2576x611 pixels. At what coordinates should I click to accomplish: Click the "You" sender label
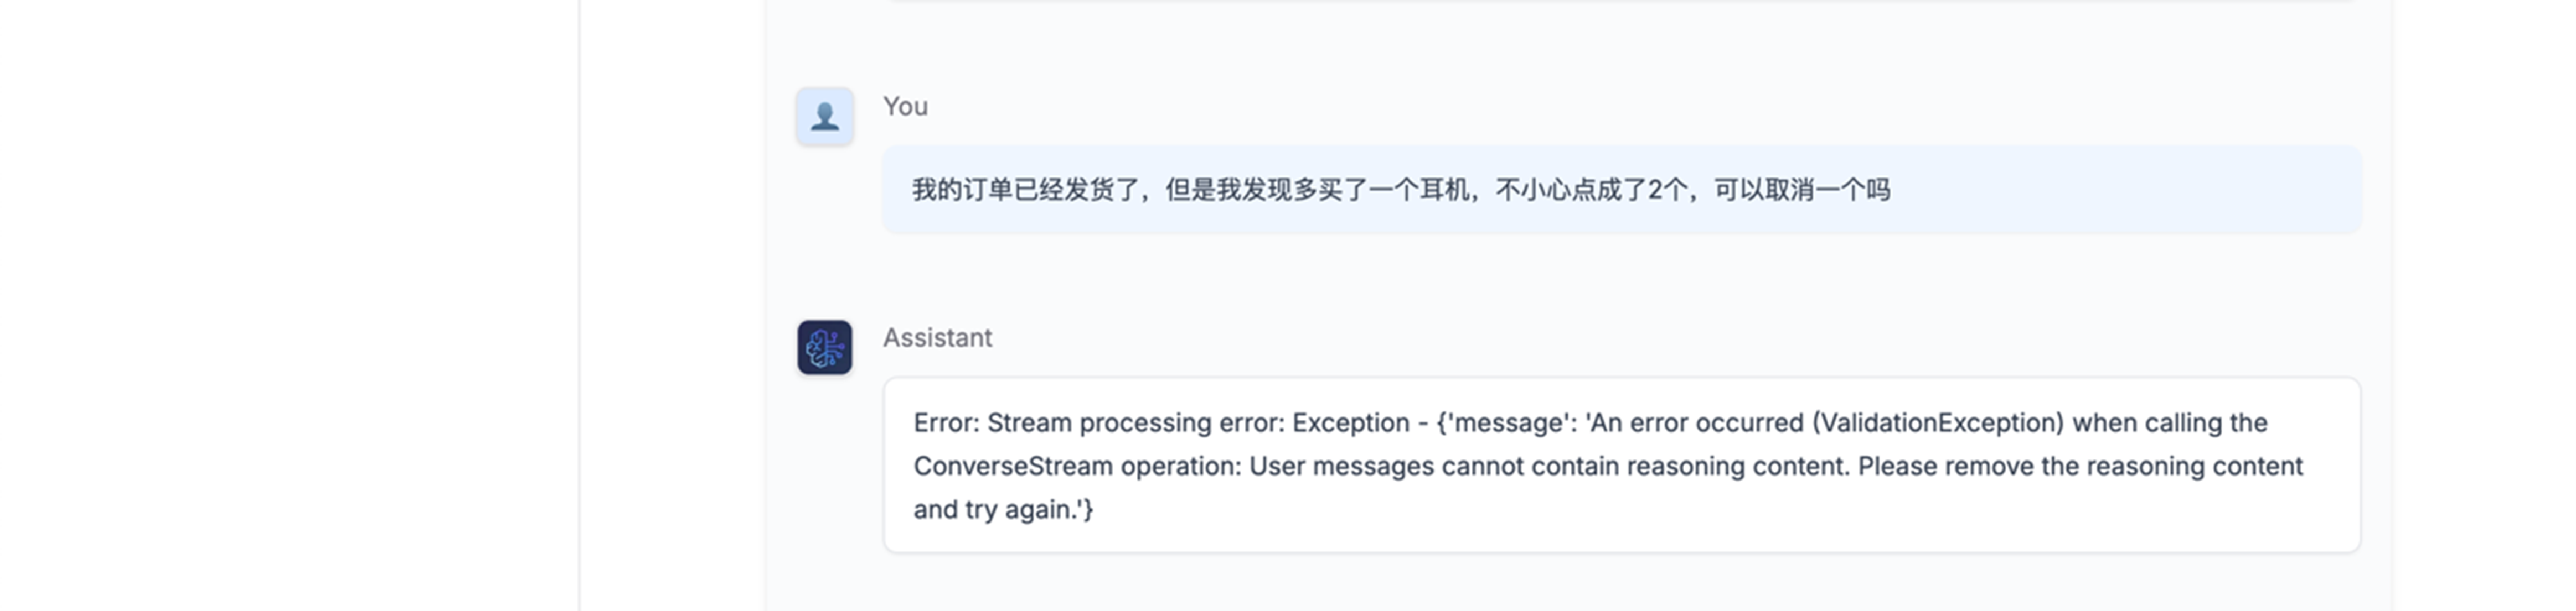pyautogui.click(x=905, y=107)
